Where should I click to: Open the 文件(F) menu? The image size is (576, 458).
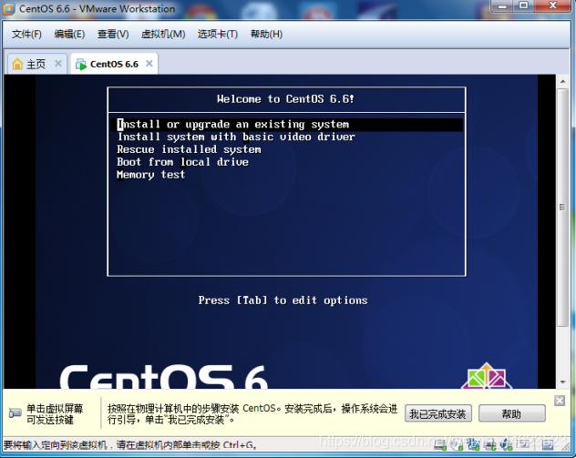(x=26, y=34)
